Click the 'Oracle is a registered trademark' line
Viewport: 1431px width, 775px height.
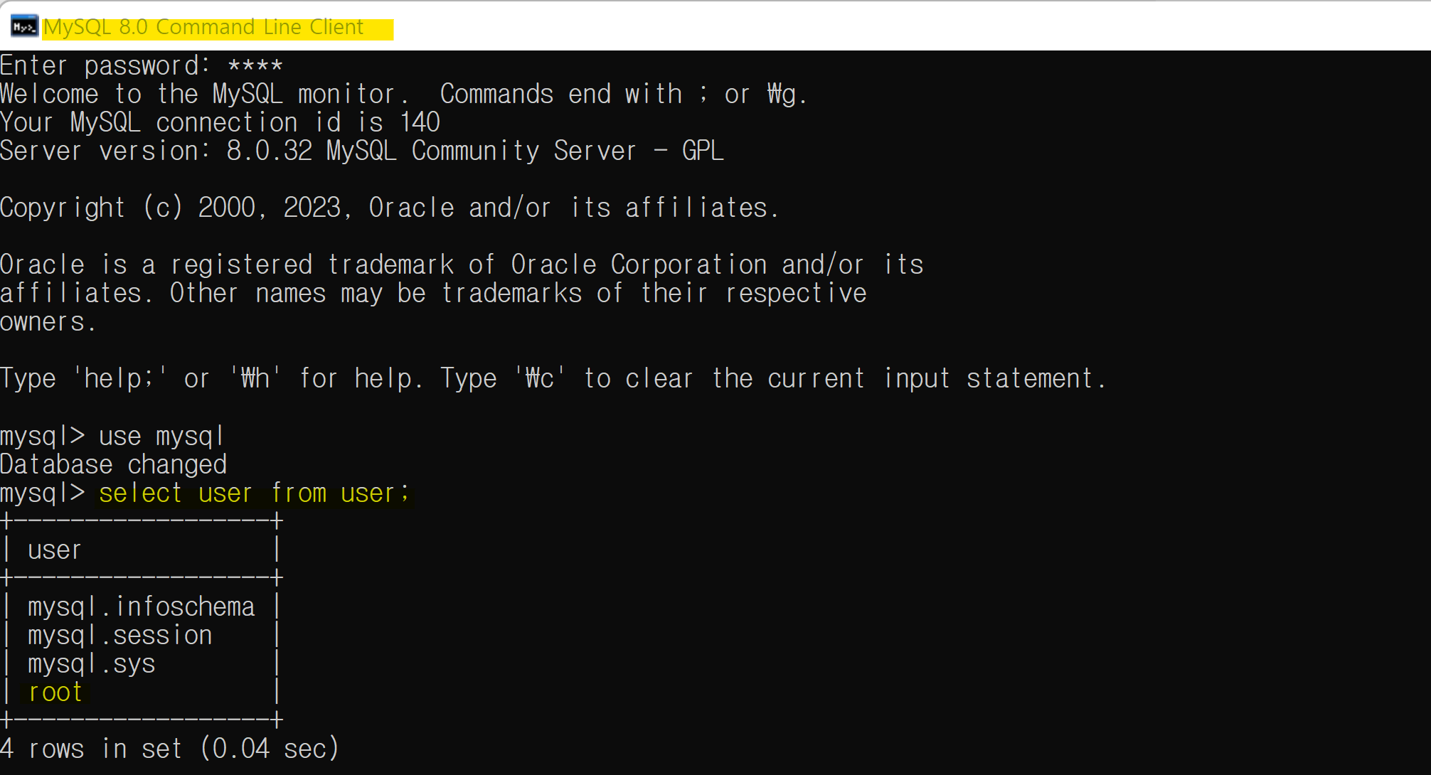[x=462, y=264]
